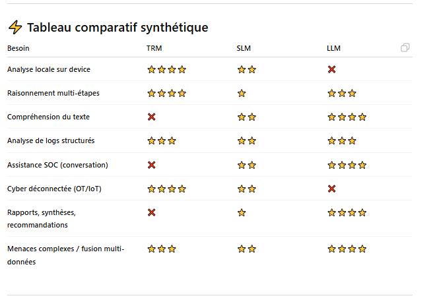This screenshot has height=304, width=431.
Task: Select the Besoin column header
Action: pyautogui.click(x=18, y=48)
